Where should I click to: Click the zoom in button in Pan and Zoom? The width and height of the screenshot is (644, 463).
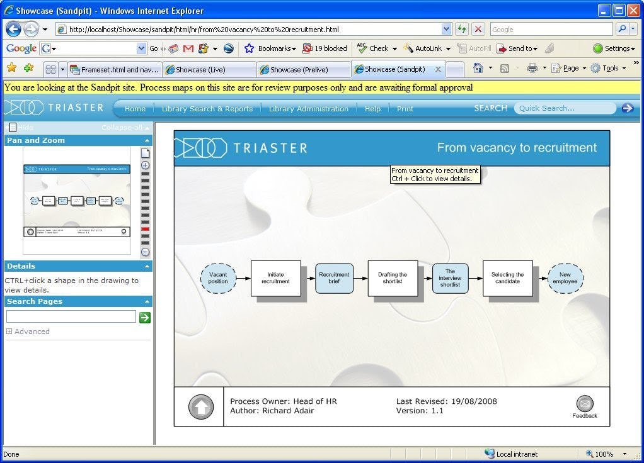[145, 165]
